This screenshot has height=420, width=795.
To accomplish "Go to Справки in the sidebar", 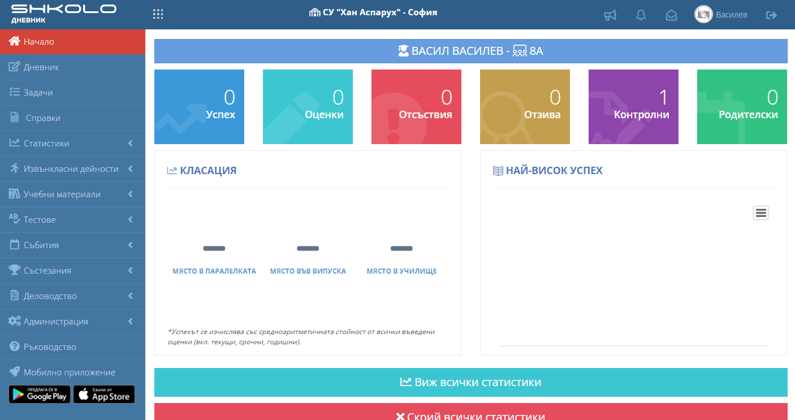I will click(43, 118).
